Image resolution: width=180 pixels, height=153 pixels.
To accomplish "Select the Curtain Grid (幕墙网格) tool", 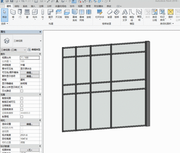I will pos(82,15).
